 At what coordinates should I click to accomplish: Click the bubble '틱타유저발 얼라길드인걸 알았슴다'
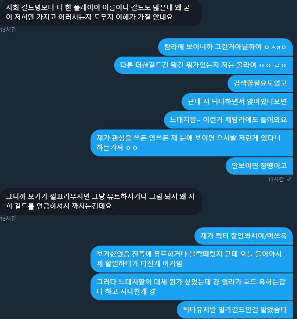tap(235, 310)
